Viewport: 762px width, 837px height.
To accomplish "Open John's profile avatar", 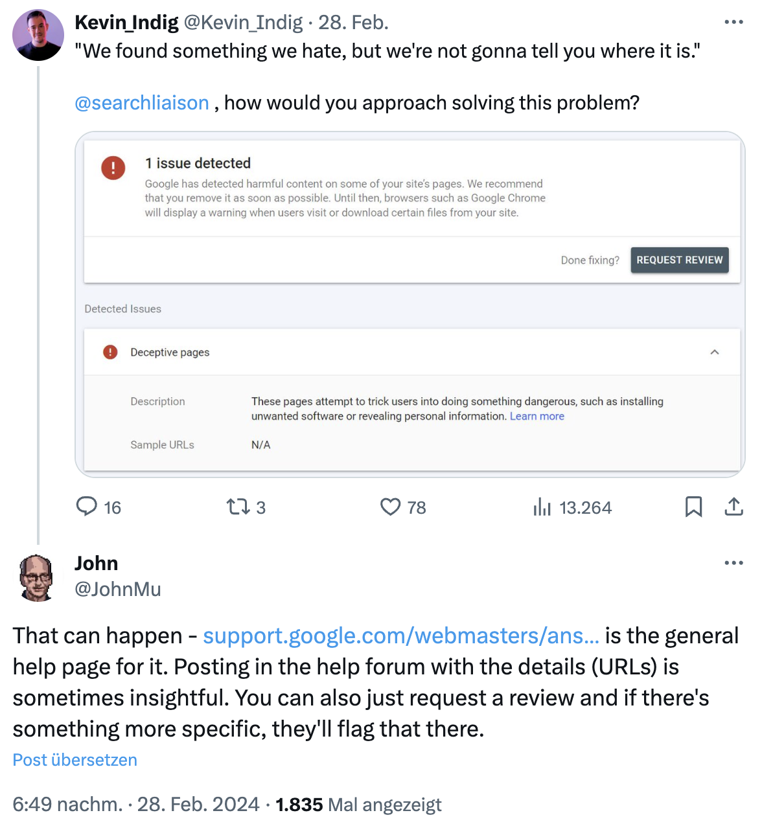I will [x=37, y=577].
